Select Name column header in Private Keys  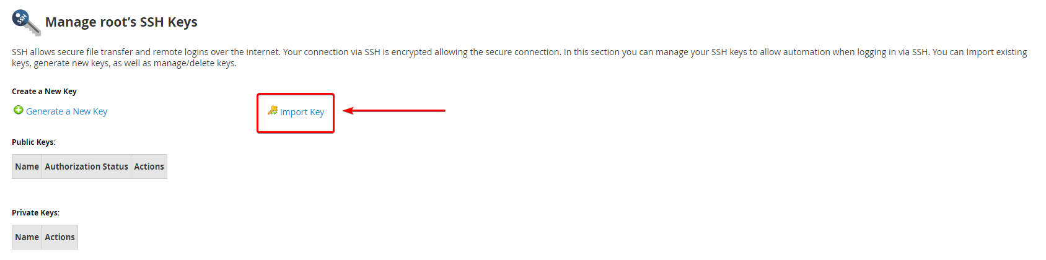27,237
